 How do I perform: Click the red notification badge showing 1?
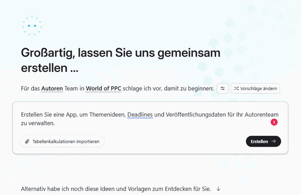click(274, 122)
